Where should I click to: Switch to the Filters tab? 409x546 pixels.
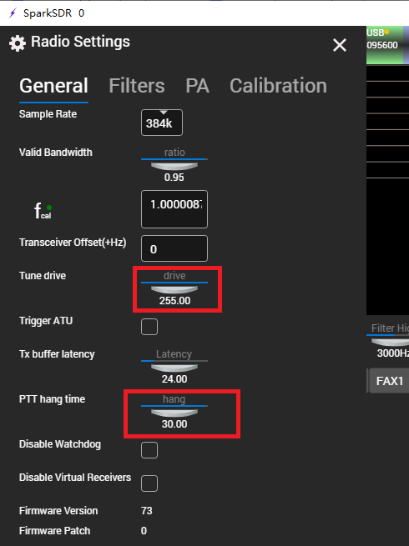137,86
